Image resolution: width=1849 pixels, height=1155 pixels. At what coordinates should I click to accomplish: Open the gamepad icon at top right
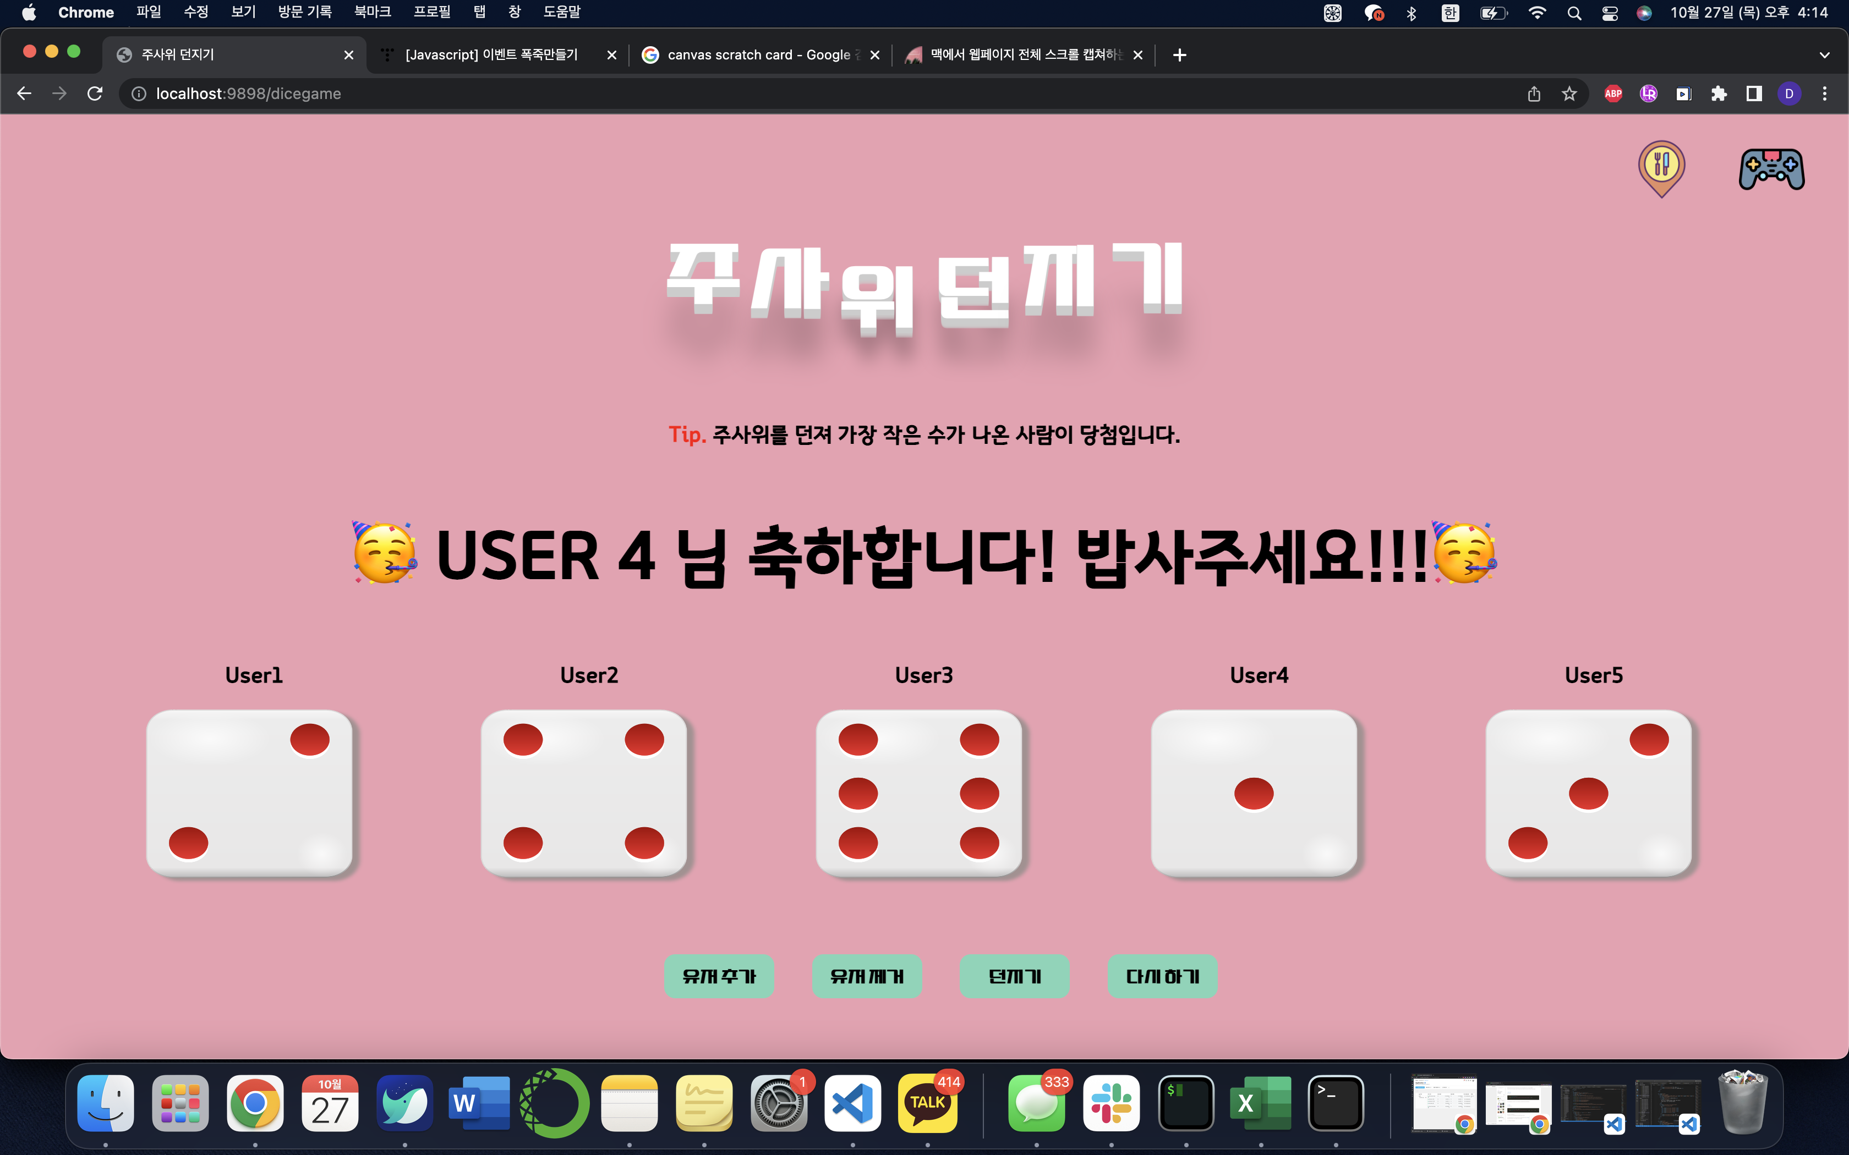pyautogui.click(x=1772, y=169)
